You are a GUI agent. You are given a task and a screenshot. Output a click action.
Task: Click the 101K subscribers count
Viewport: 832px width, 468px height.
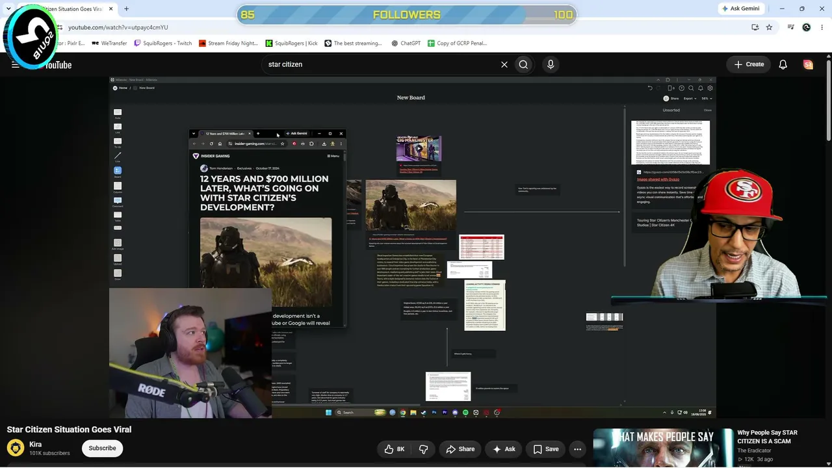tap(49, 453)
